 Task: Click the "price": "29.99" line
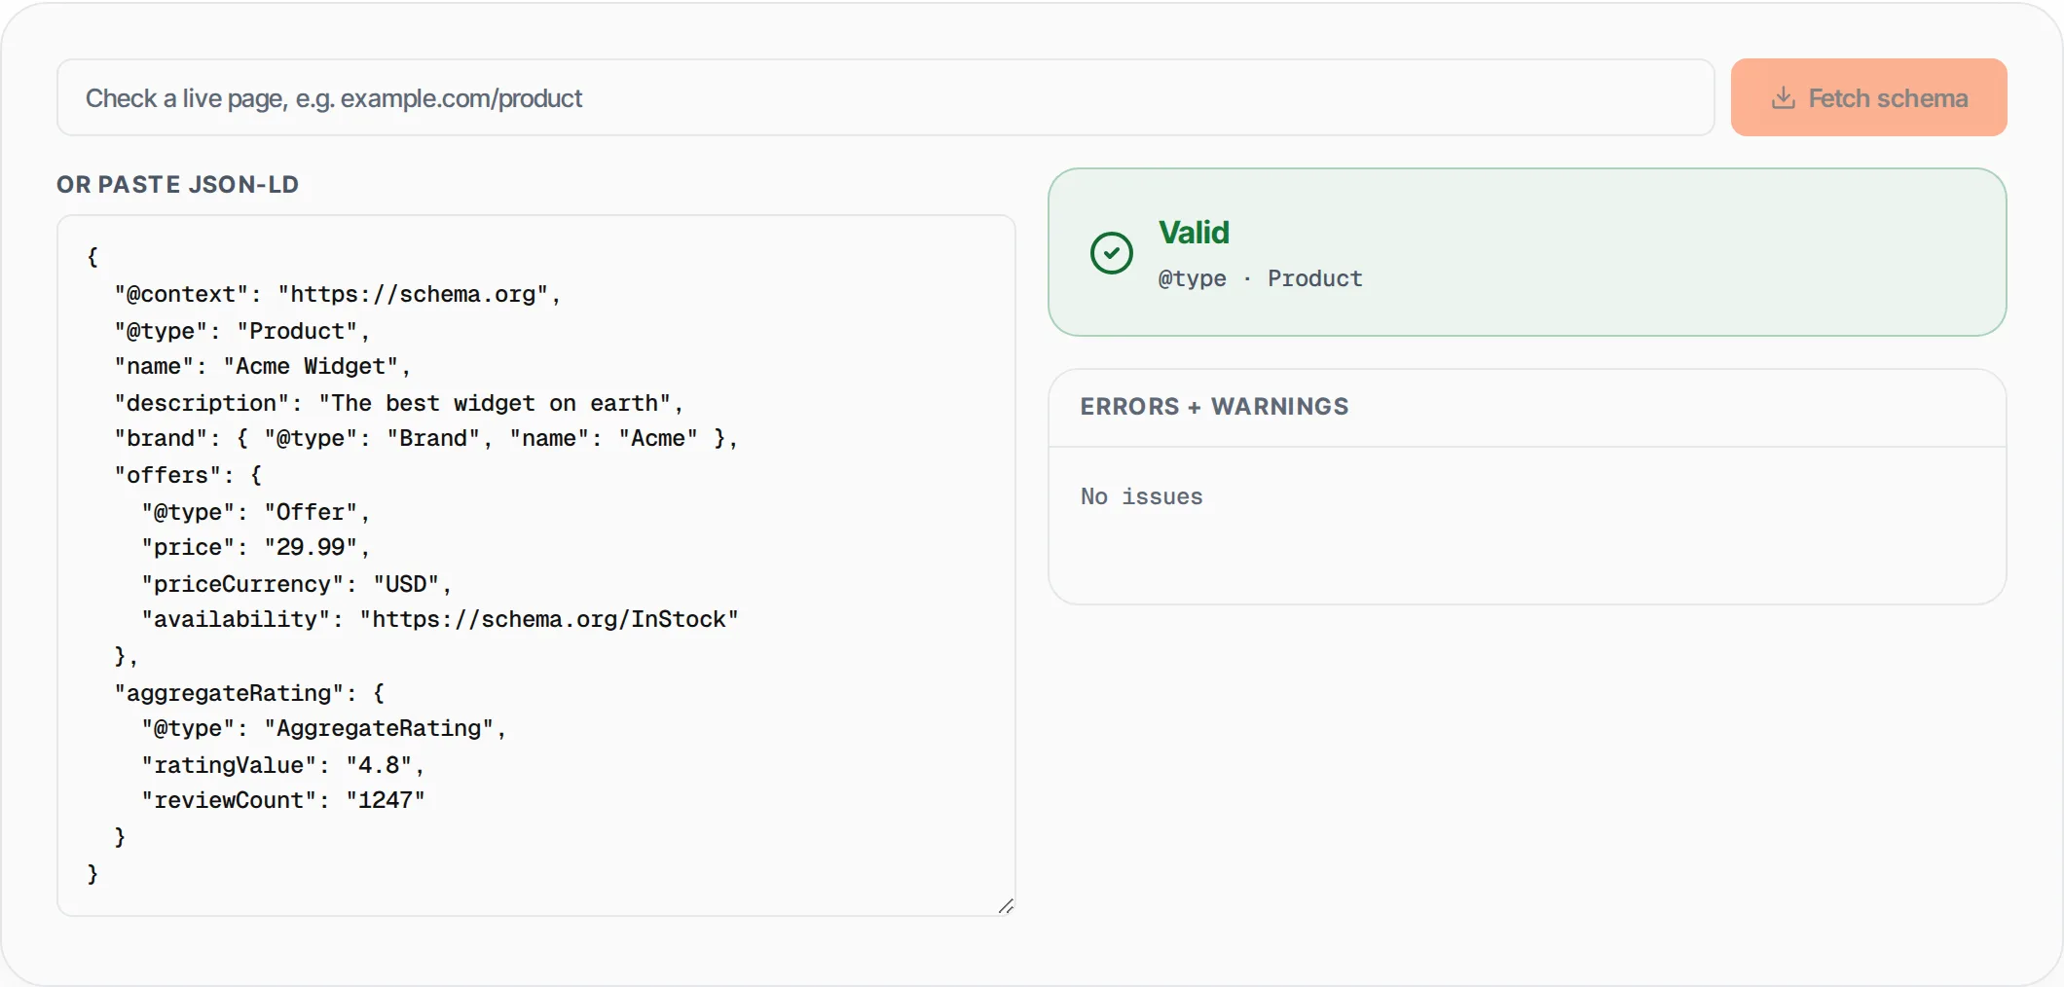click(255, 547)
